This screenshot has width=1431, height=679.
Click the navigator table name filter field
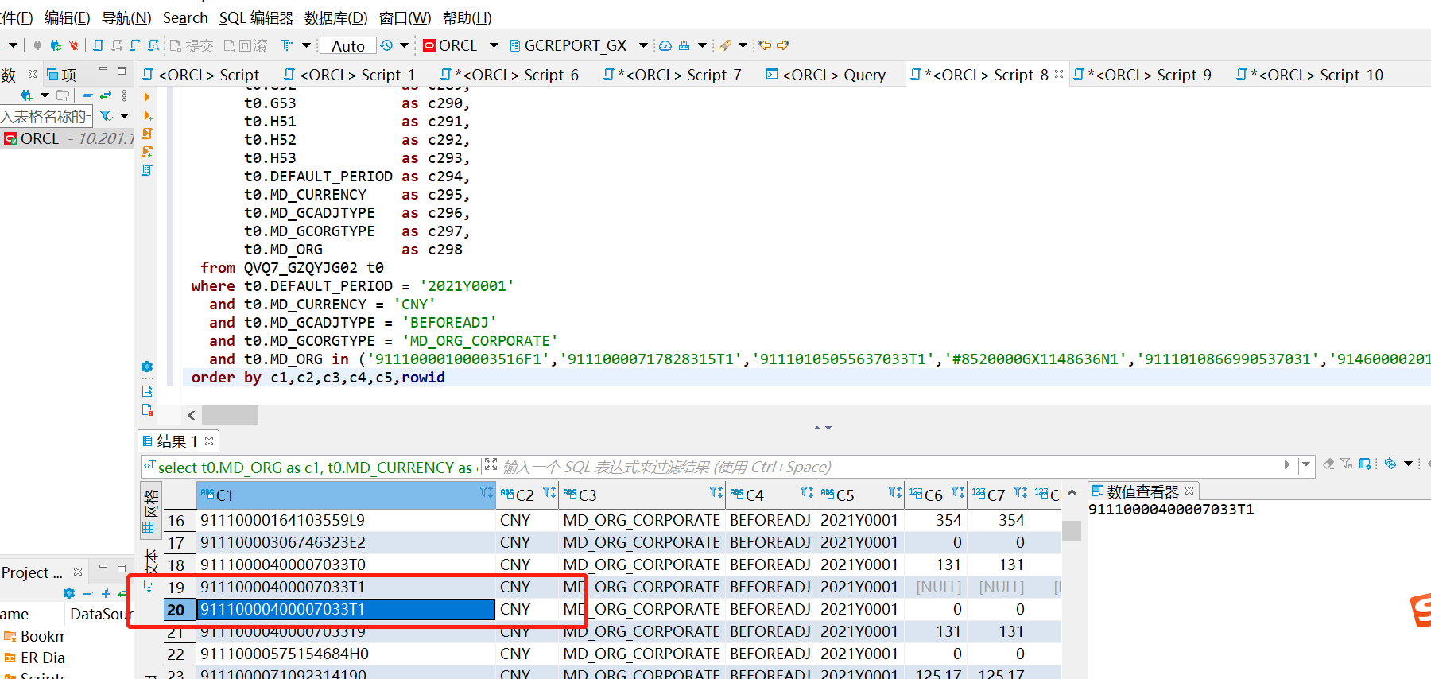tap(46, 117)
